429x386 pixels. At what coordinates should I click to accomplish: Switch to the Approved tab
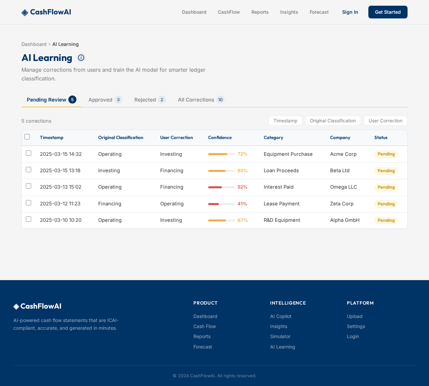[105, 100]
